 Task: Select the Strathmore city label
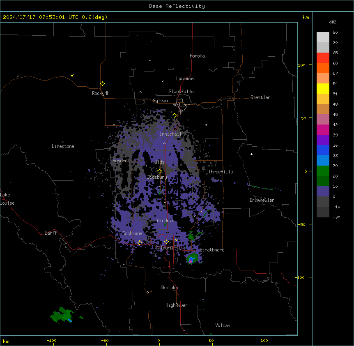212,250
